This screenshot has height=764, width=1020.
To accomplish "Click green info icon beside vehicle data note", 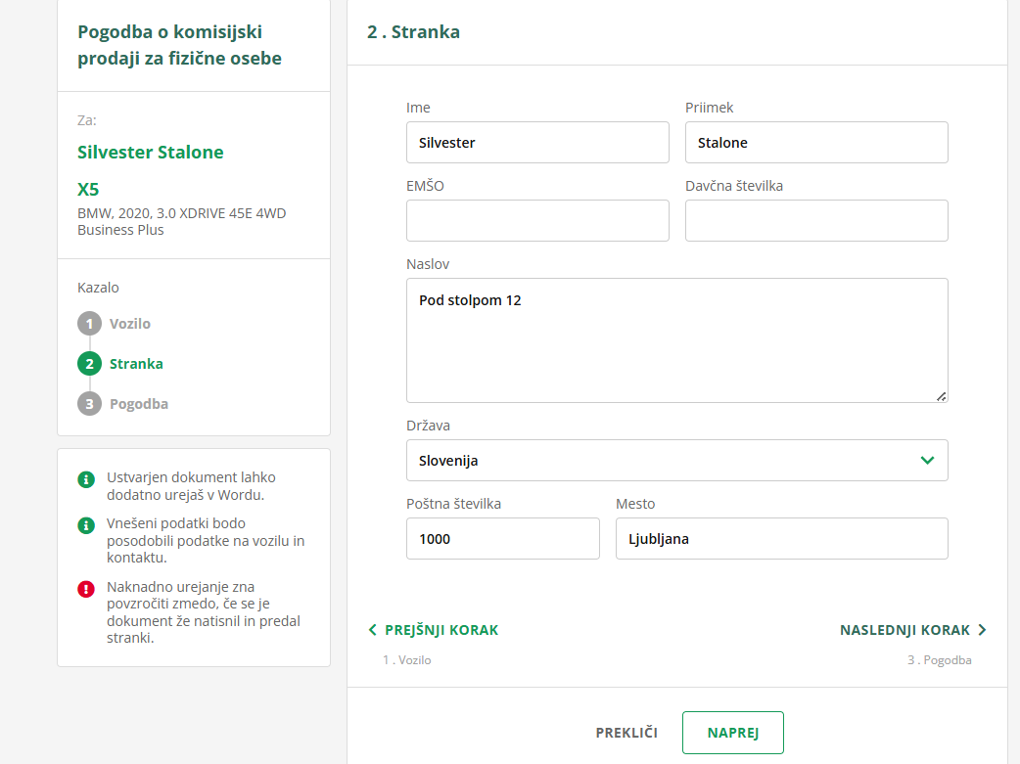I will click(x=86, y=525).
